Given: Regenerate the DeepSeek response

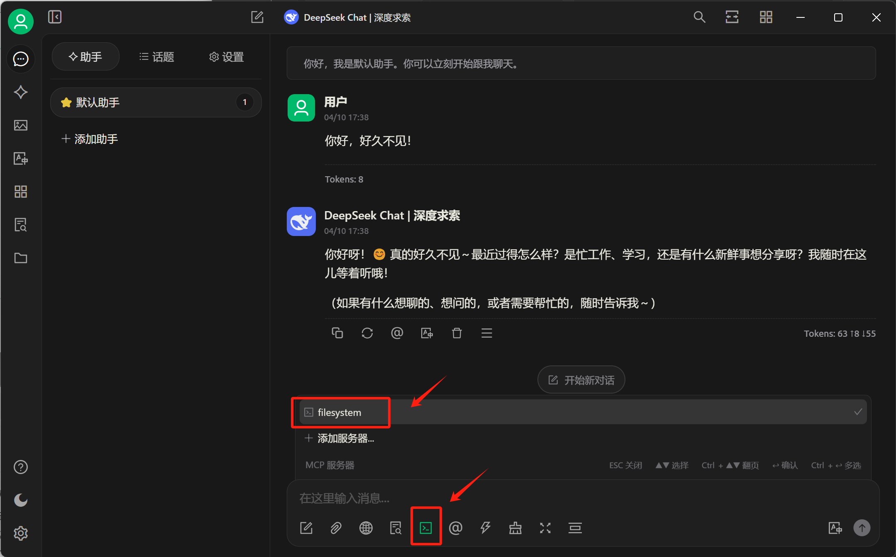Looking at the screenshot, I should (367, 333).
